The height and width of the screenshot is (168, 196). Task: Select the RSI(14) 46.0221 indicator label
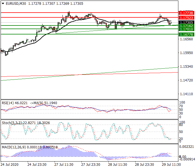click(15, 103)
